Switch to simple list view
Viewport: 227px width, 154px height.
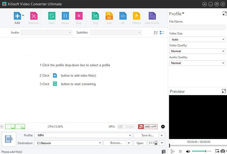click(x=156, y=33)
